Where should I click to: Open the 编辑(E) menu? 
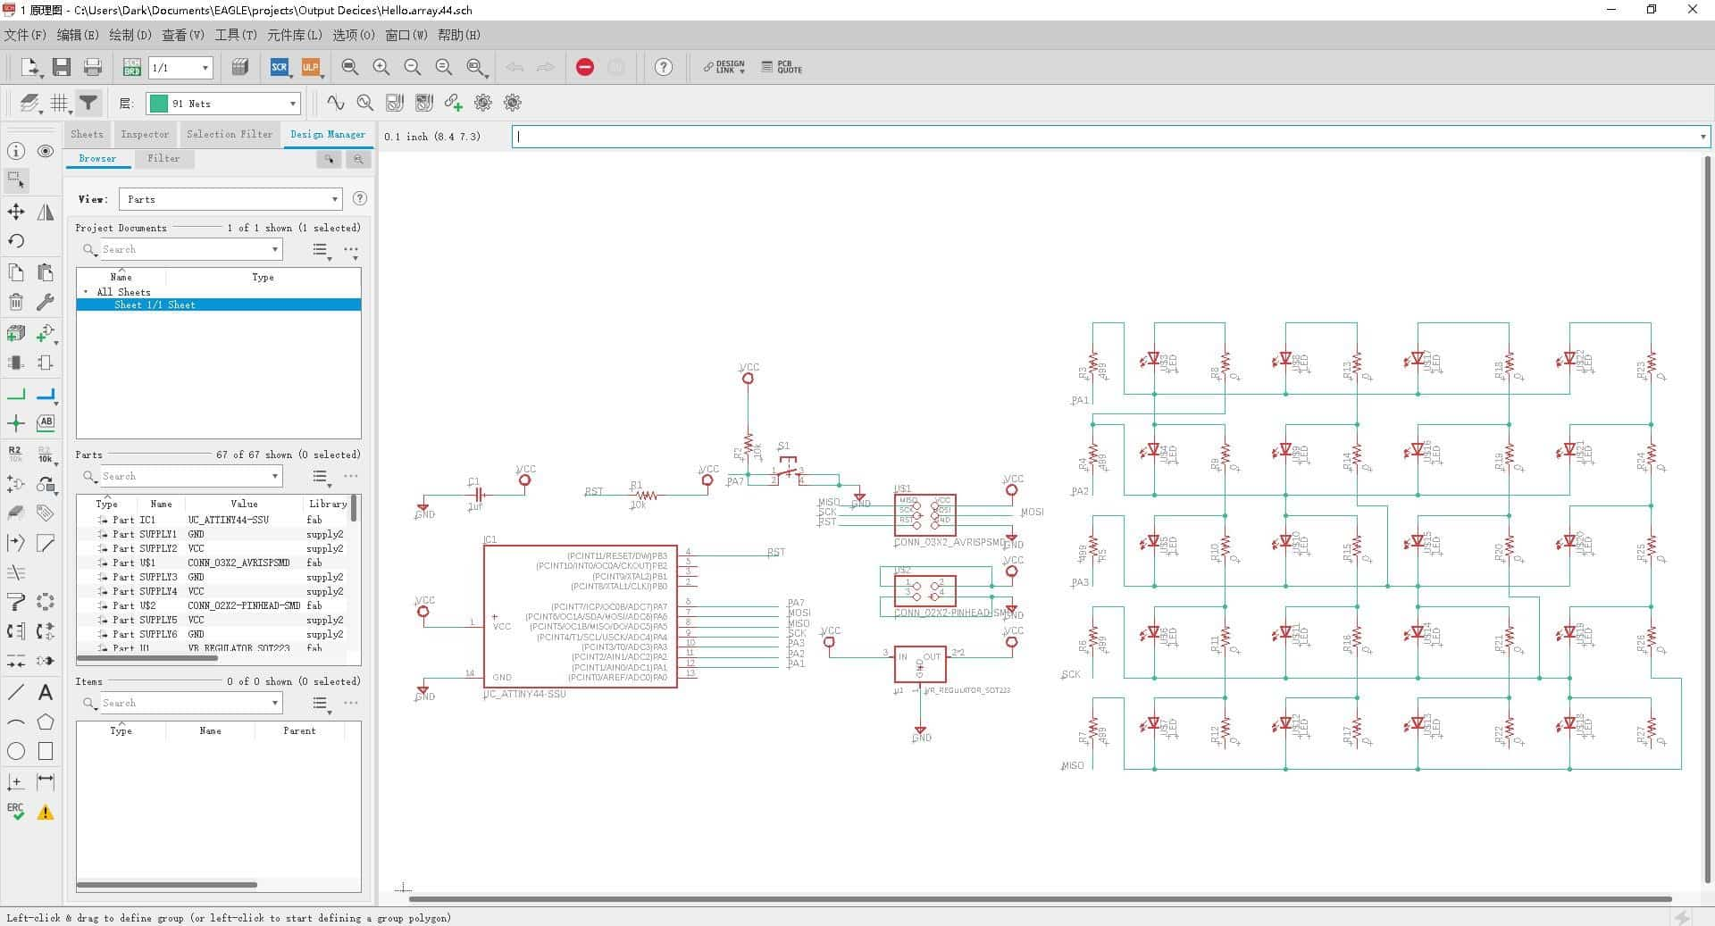point(78,35)
